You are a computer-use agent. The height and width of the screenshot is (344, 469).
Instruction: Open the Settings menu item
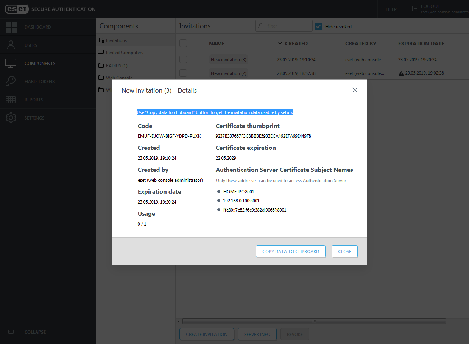(34, 118)
